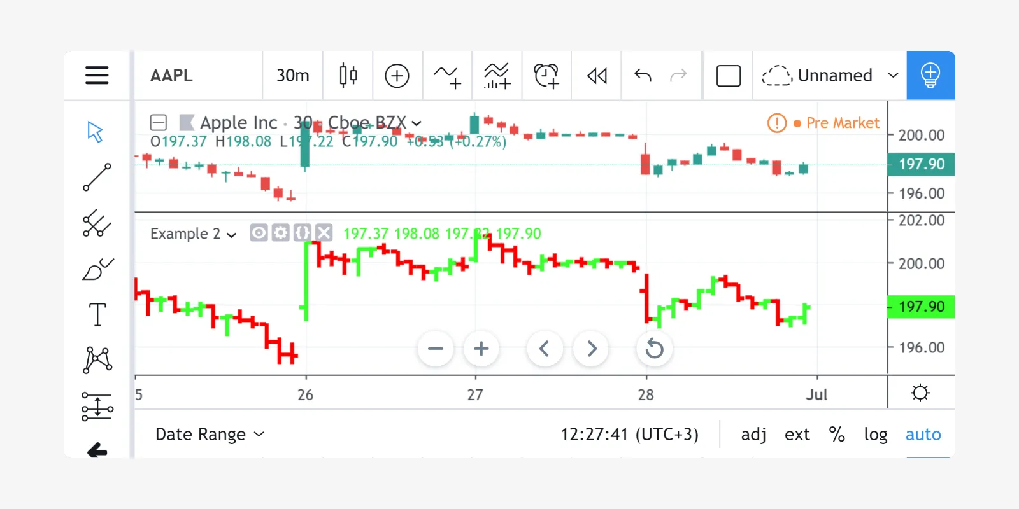Create an alert with the clock icon

(546, 76)
